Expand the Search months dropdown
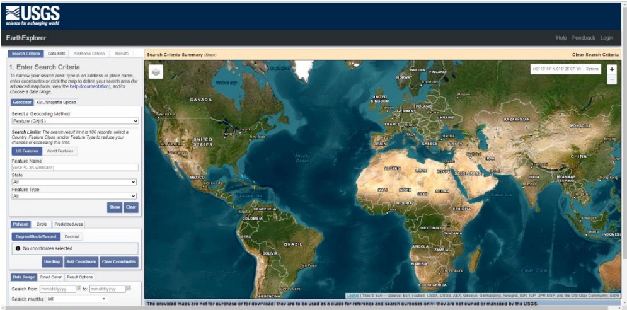Viewport: 627px width, 310px height. 77,299
